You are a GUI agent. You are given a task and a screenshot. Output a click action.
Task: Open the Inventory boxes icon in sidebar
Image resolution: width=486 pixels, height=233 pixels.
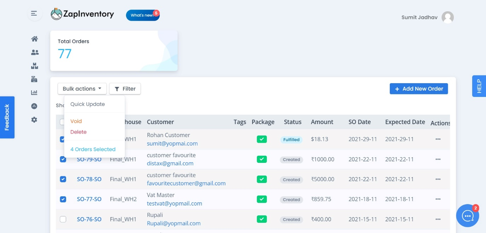coord(34,66)
